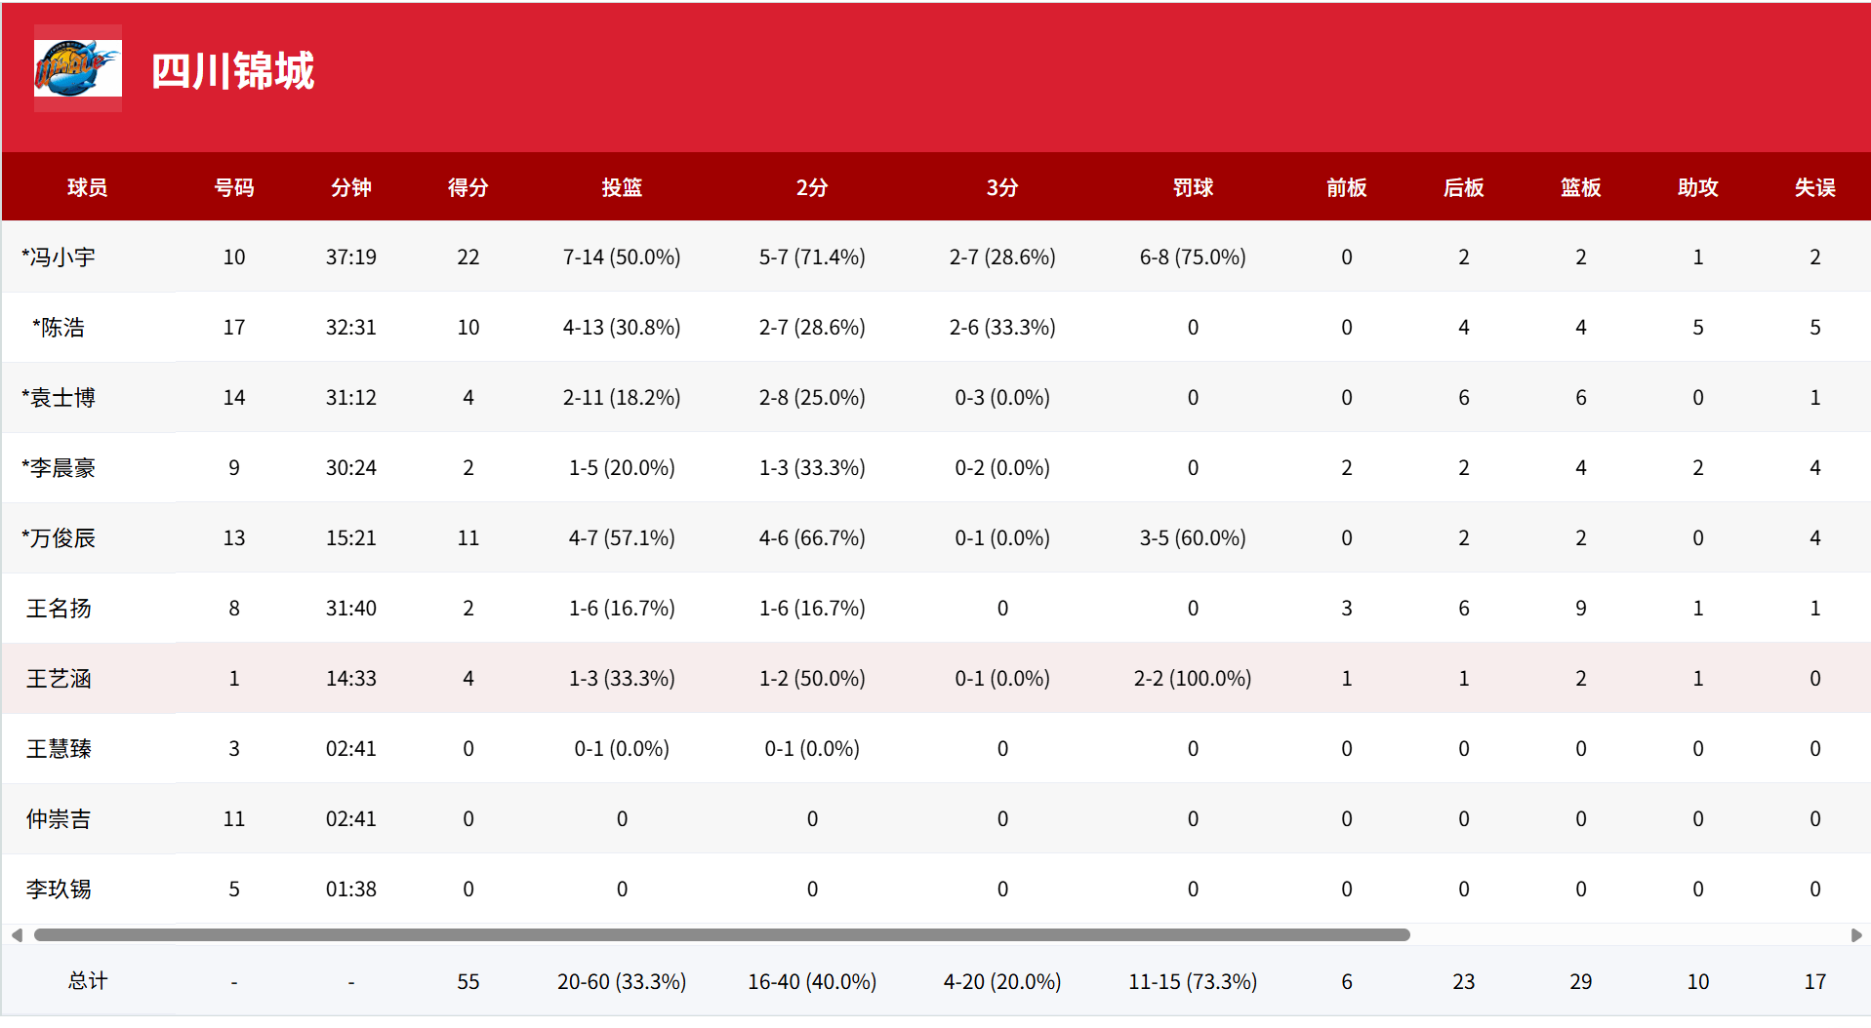The height and width of the screenshot is (1028, 1871).
Task: Click two-point cell 2-8 (25.0%)
Action: [812, 398]
